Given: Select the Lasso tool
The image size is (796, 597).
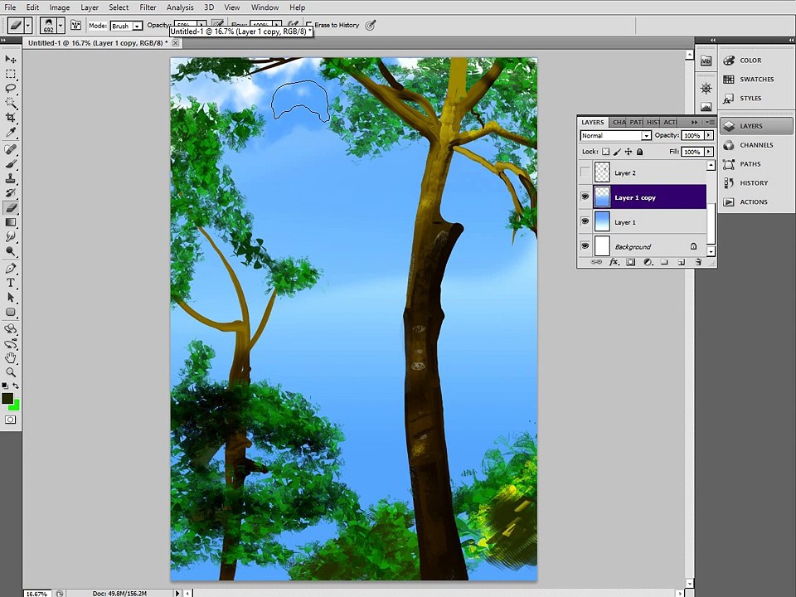Looking at the screenshot, I should [x=11, y=89].
